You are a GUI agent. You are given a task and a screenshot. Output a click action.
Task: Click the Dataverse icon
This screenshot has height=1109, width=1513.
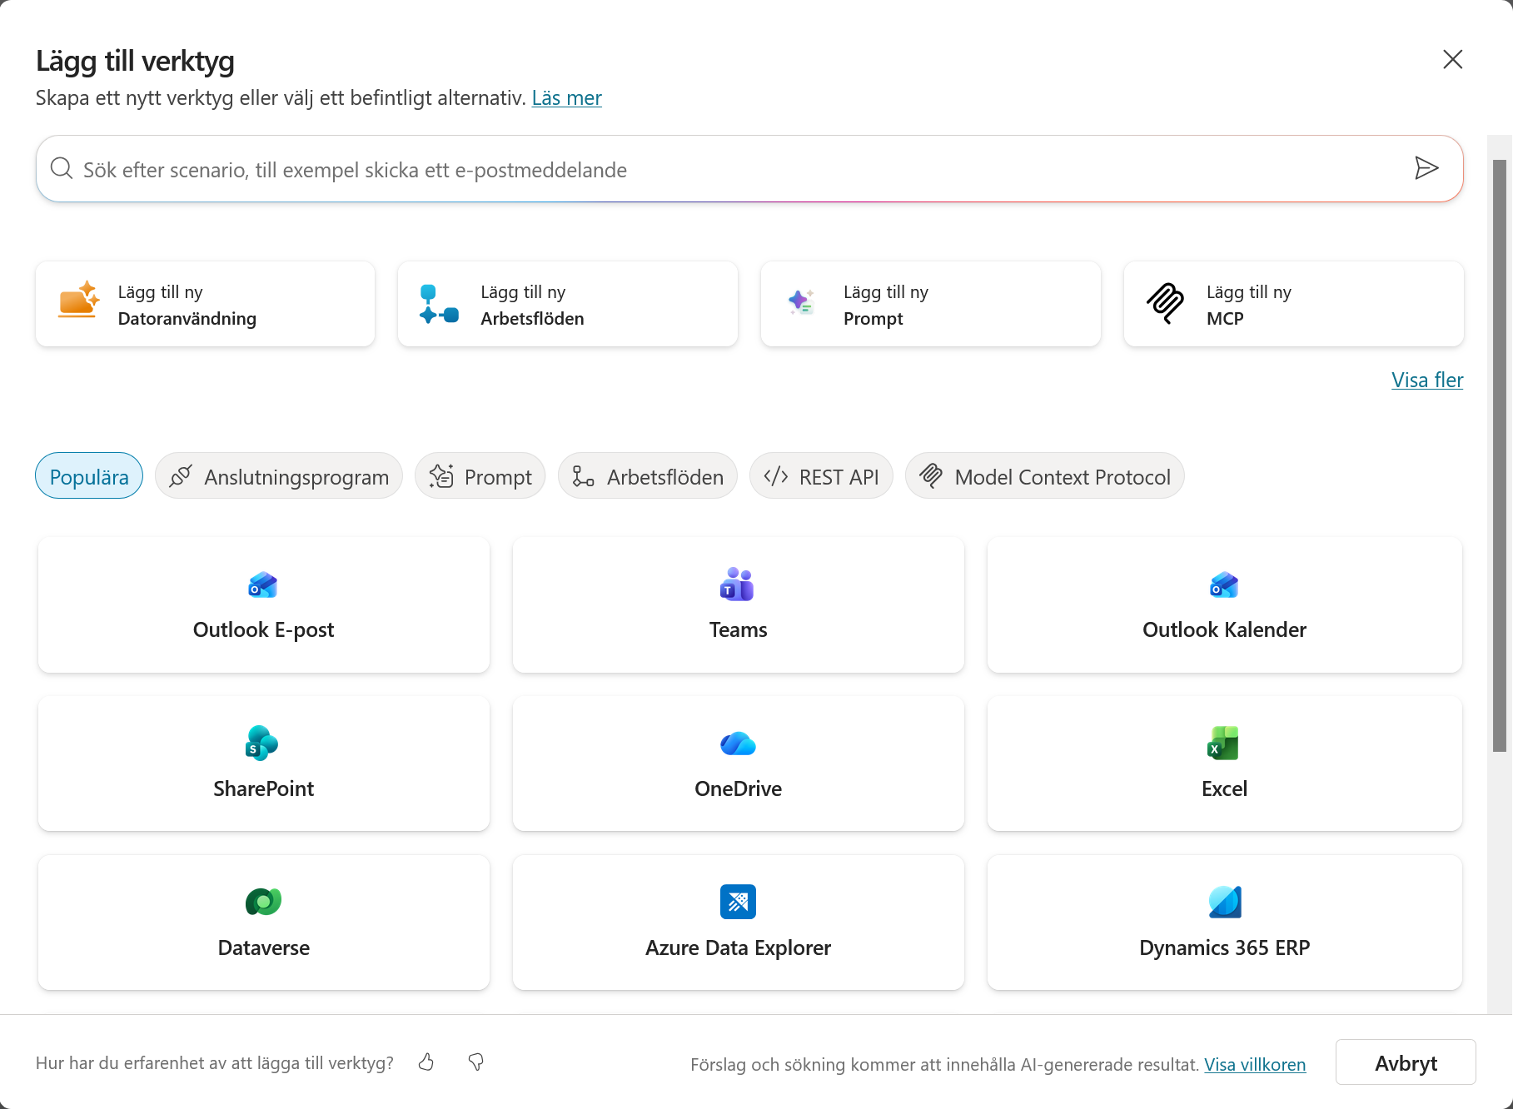(x=263, y=902)
